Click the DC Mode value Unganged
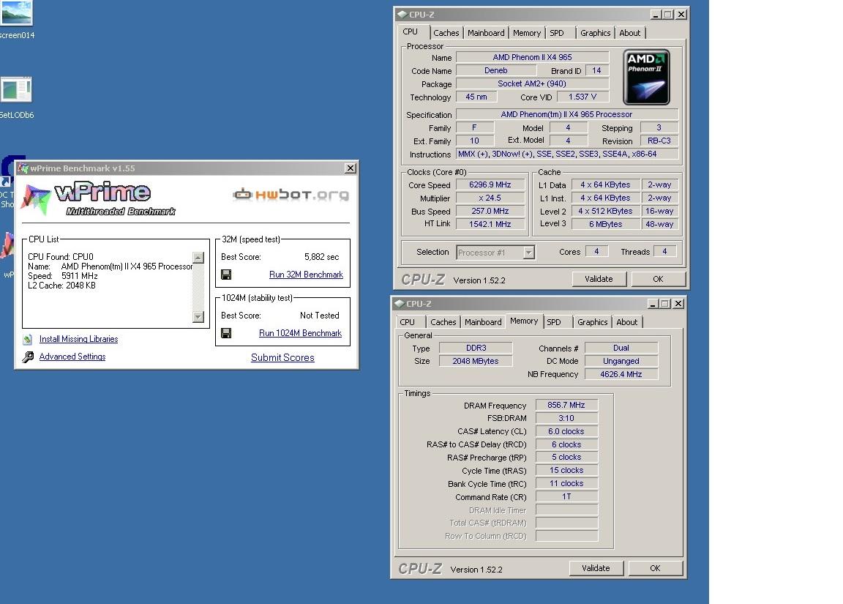The width and height of the screenshot is (843, 604). (621, 362)
